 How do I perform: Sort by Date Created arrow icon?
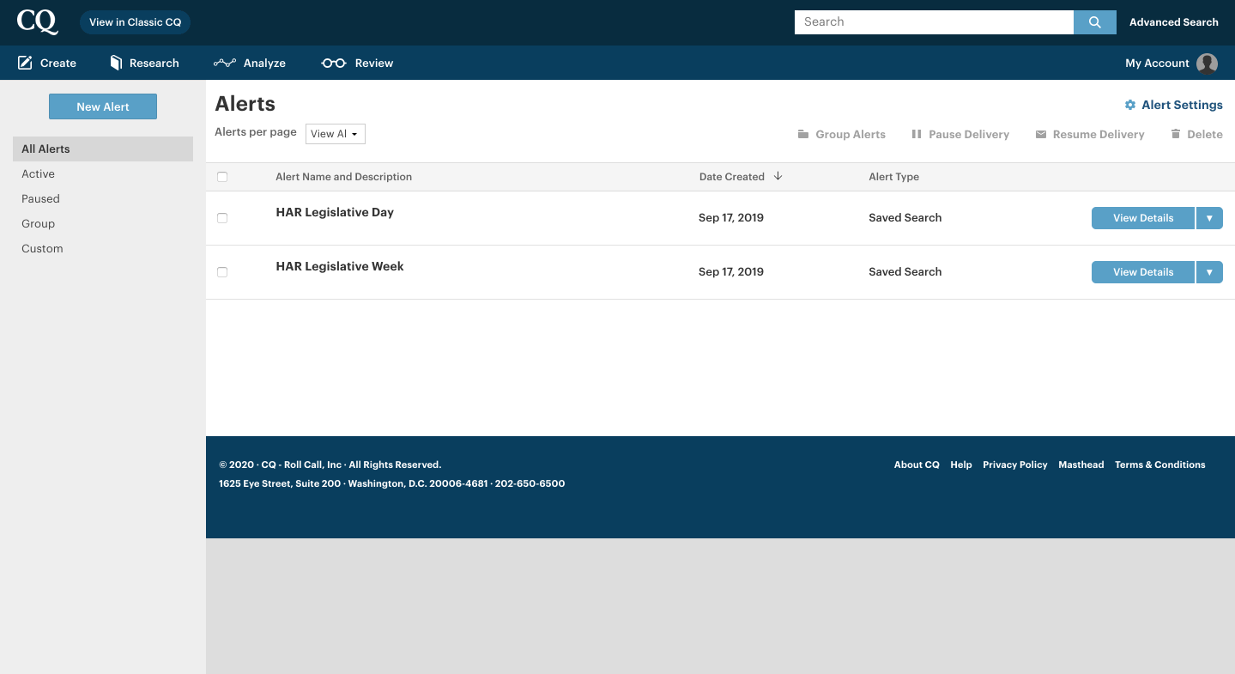coord(778,176)
